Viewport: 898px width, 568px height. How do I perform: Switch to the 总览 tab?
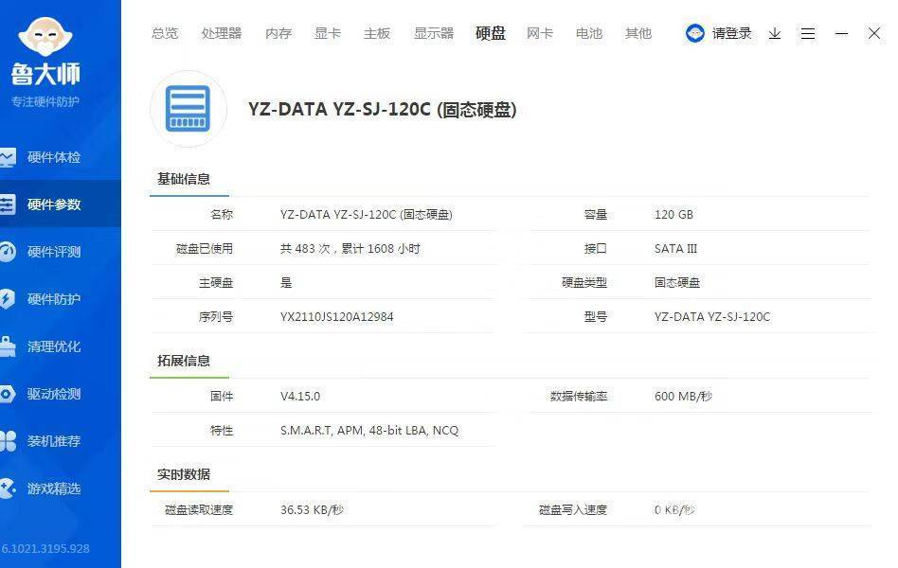[x=165, y=33]
